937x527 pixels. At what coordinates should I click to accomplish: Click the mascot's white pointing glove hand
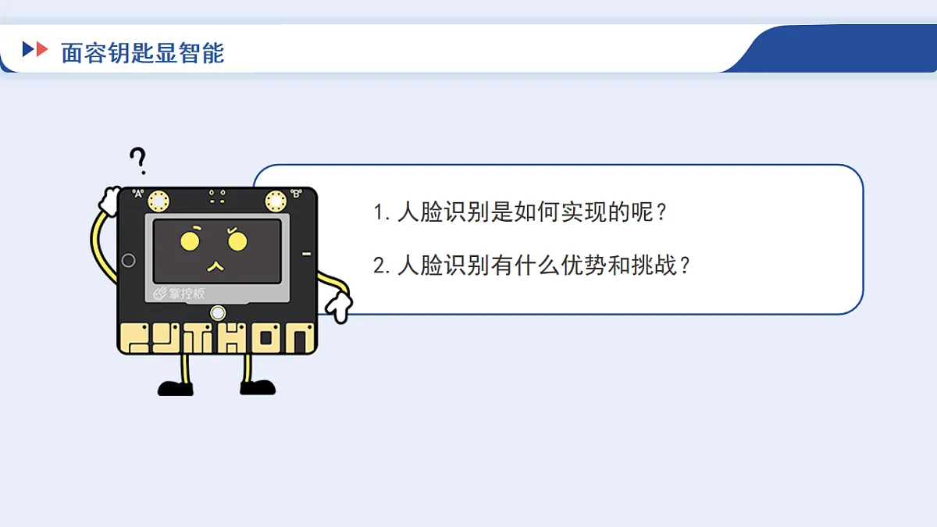338,304
